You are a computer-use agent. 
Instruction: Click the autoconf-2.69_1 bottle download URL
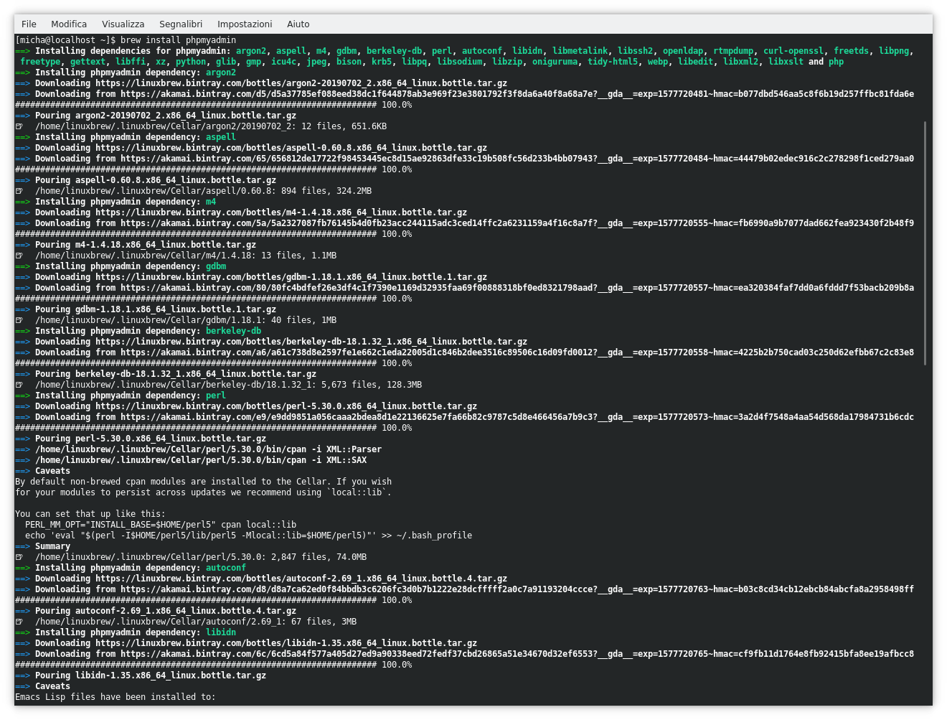click(x=301, y=579)
